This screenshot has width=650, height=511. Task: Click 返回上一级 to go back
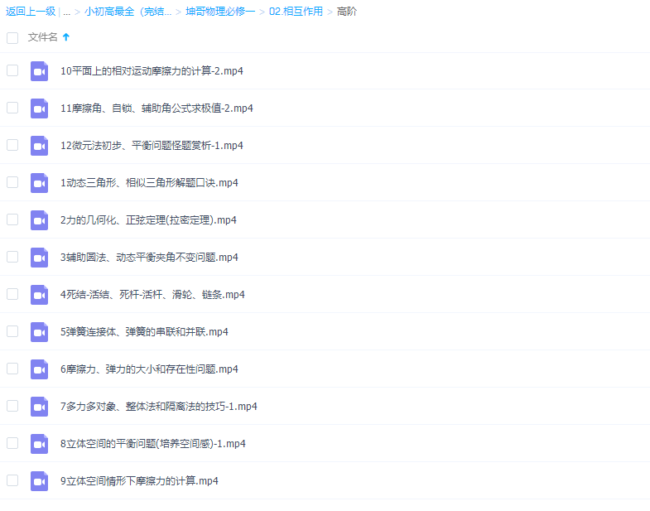point(31,12)
